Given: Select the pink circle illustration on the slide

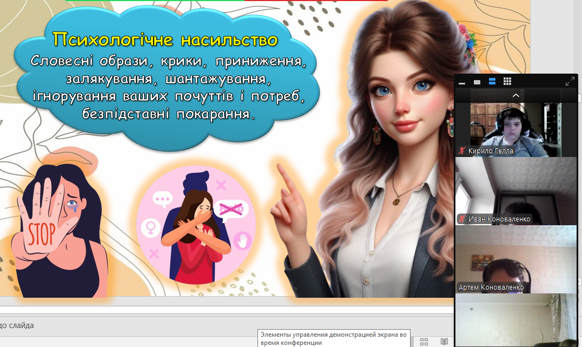Looking at the screenshot, I should (x=196, y=225).
